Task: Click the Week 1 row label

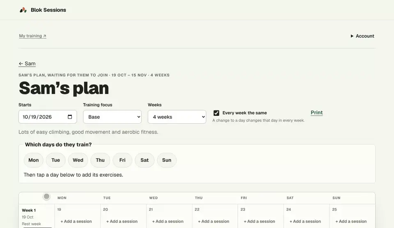Action: tap(29, 210)
